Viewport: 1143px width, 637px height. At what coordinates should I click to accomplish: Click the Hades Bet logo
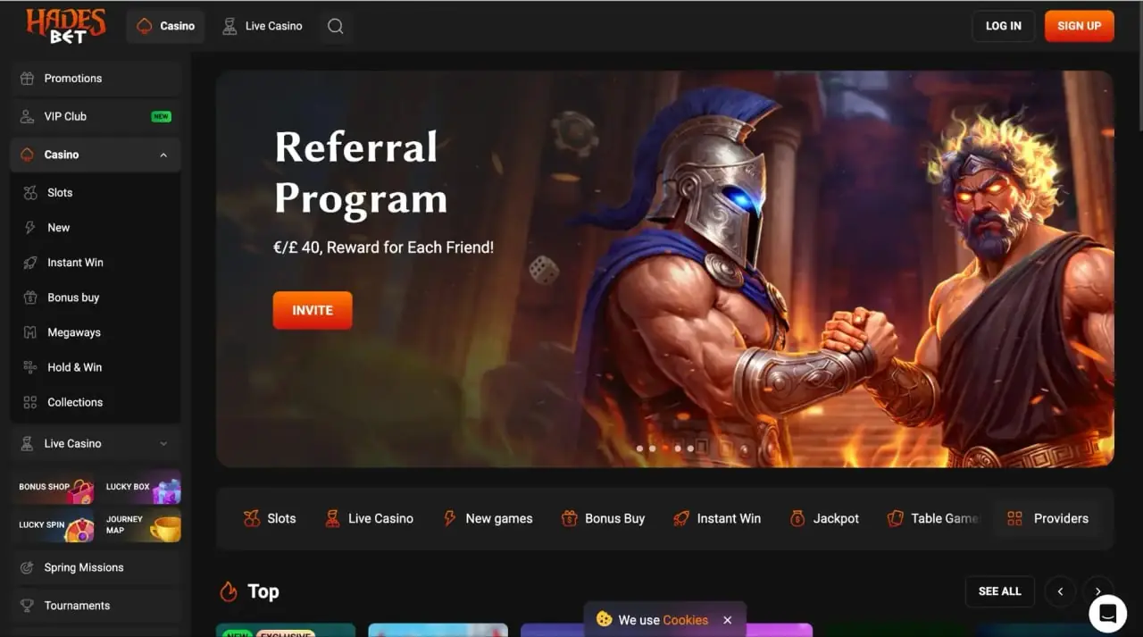click(66, 26)
